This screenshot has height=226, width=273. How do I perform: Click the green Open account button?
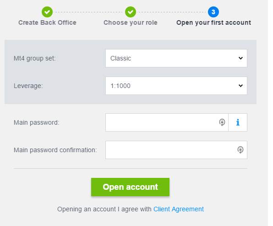[130, 187]
